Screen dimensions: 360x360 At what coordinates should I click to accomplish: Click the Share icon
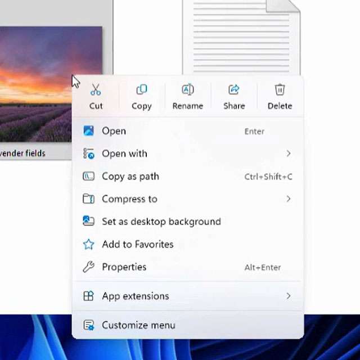point(234,89)
